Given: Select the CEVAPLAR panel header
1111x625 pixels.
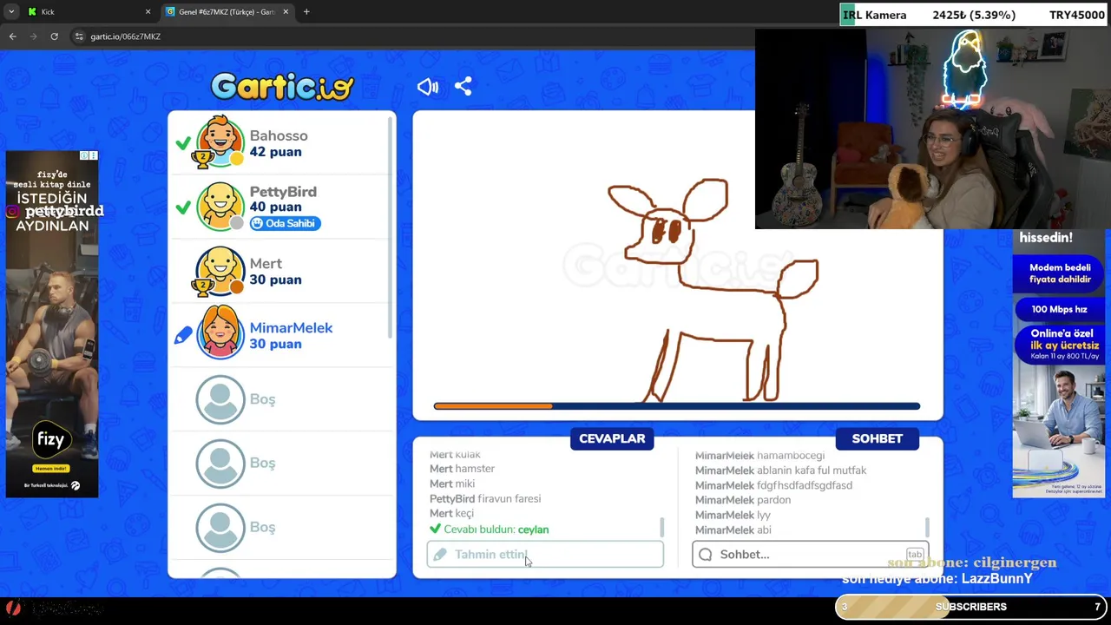Looking at the screenshot, I should click(612, 438).
